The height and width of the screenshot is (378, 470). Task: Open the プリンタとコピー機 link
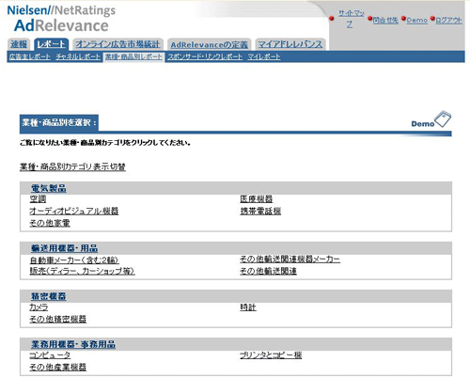tap(271, 355)
